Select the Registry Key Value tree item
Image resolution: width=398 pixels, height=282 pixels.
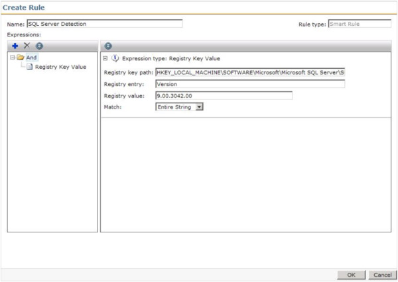(x=60, y=67)
